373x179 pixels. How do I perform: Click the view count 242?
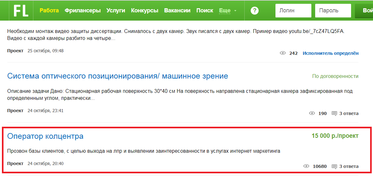pyautogui.click(x=293, y=53)
